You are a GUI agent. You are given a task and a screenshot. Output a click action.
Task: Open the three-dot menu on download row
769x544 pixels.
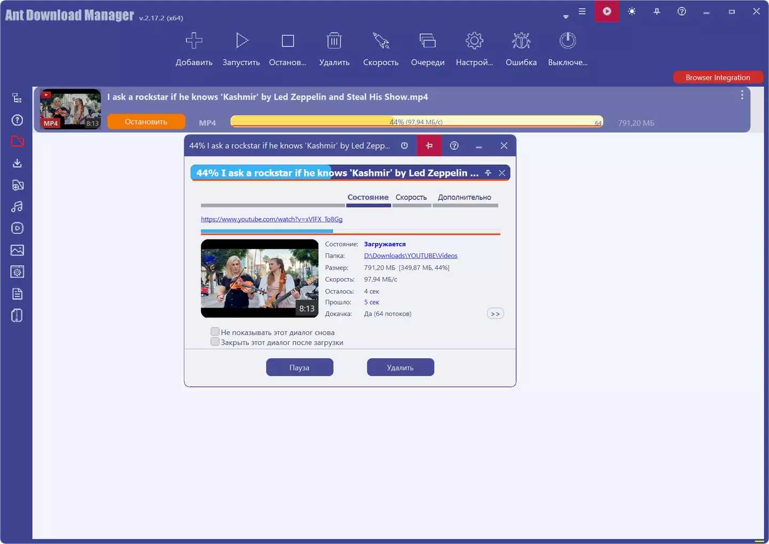tap(742, 95)
